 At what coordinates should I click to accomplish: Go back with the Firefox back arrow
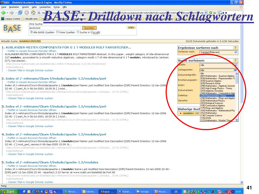point(3,13)
